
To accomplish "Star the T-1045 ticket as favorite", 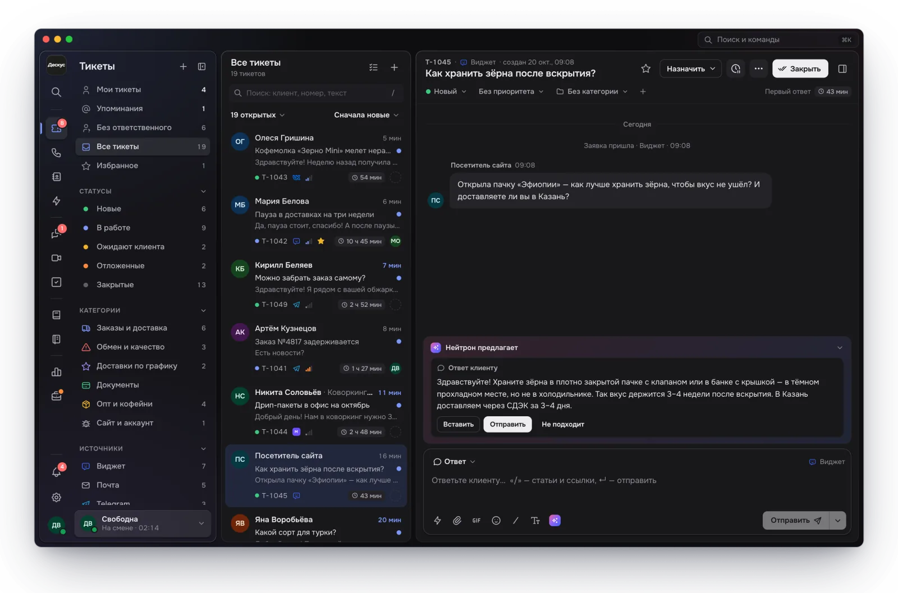I will (x=645, y=68).
